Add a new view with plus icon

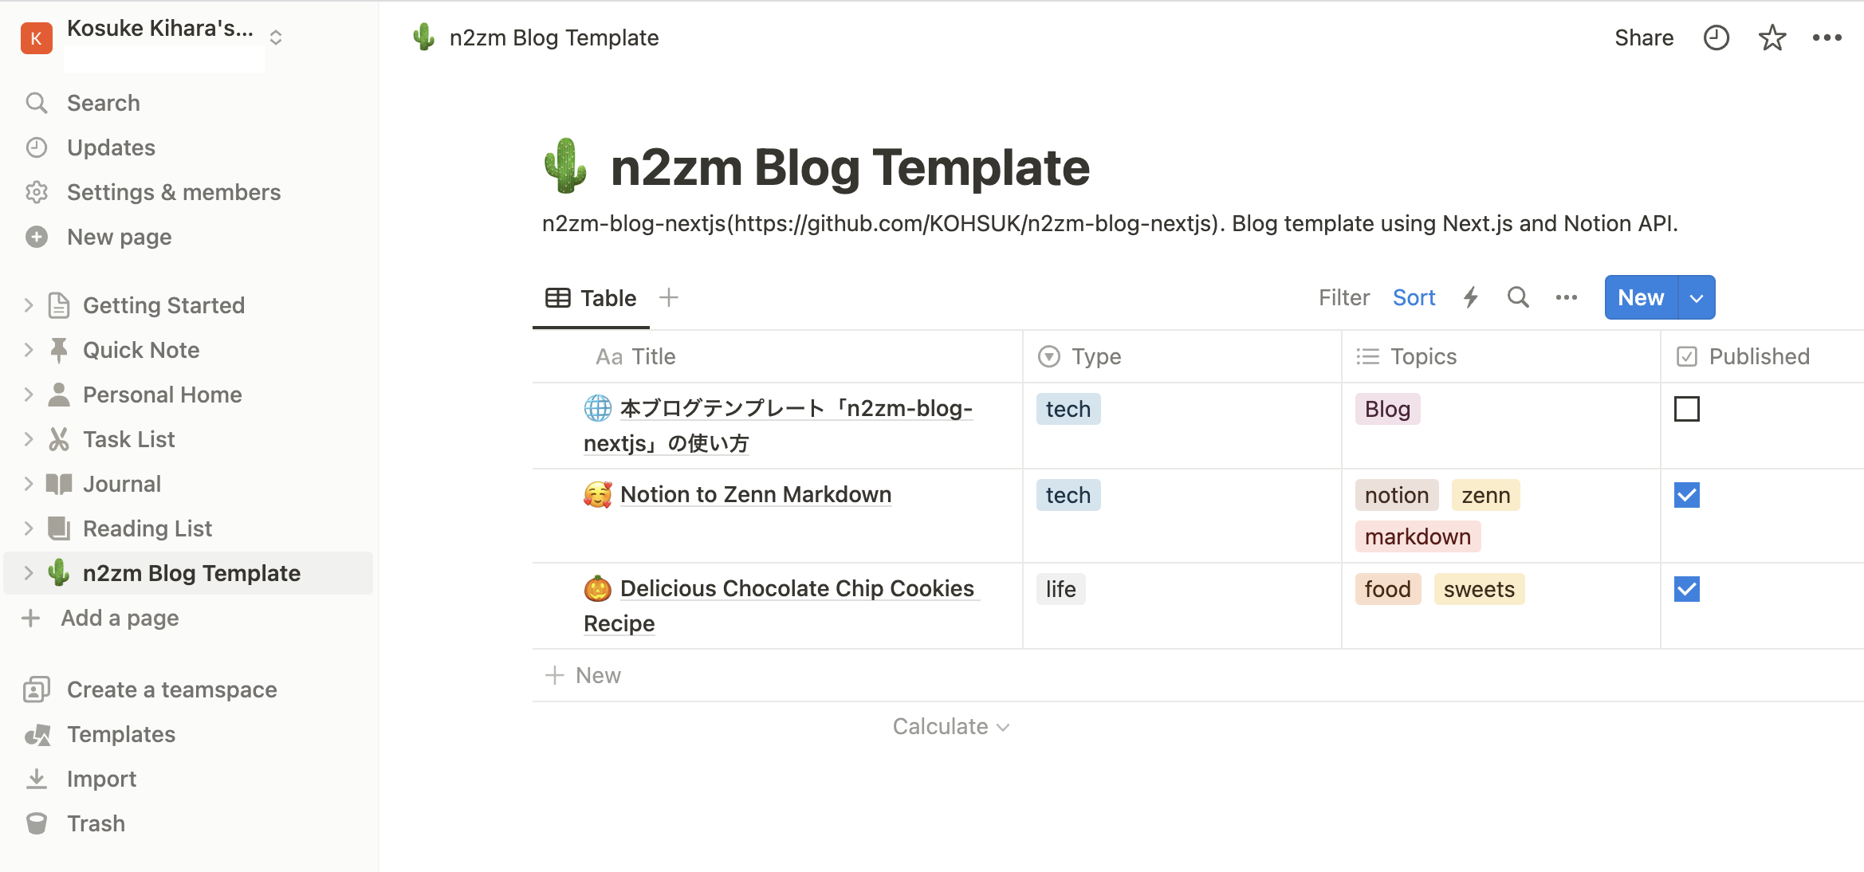[669, 297]
